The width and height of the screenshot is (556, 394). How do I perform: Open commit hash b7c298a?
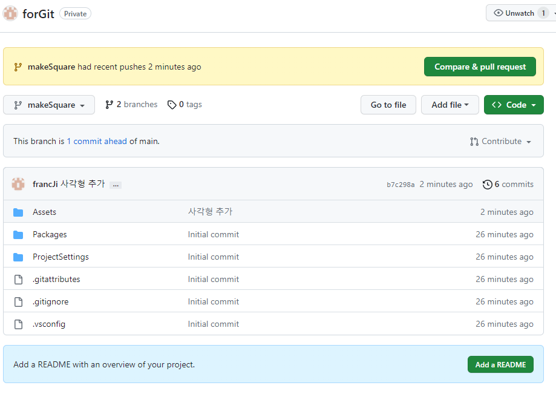pyautogui.click(x=401, y=185)
